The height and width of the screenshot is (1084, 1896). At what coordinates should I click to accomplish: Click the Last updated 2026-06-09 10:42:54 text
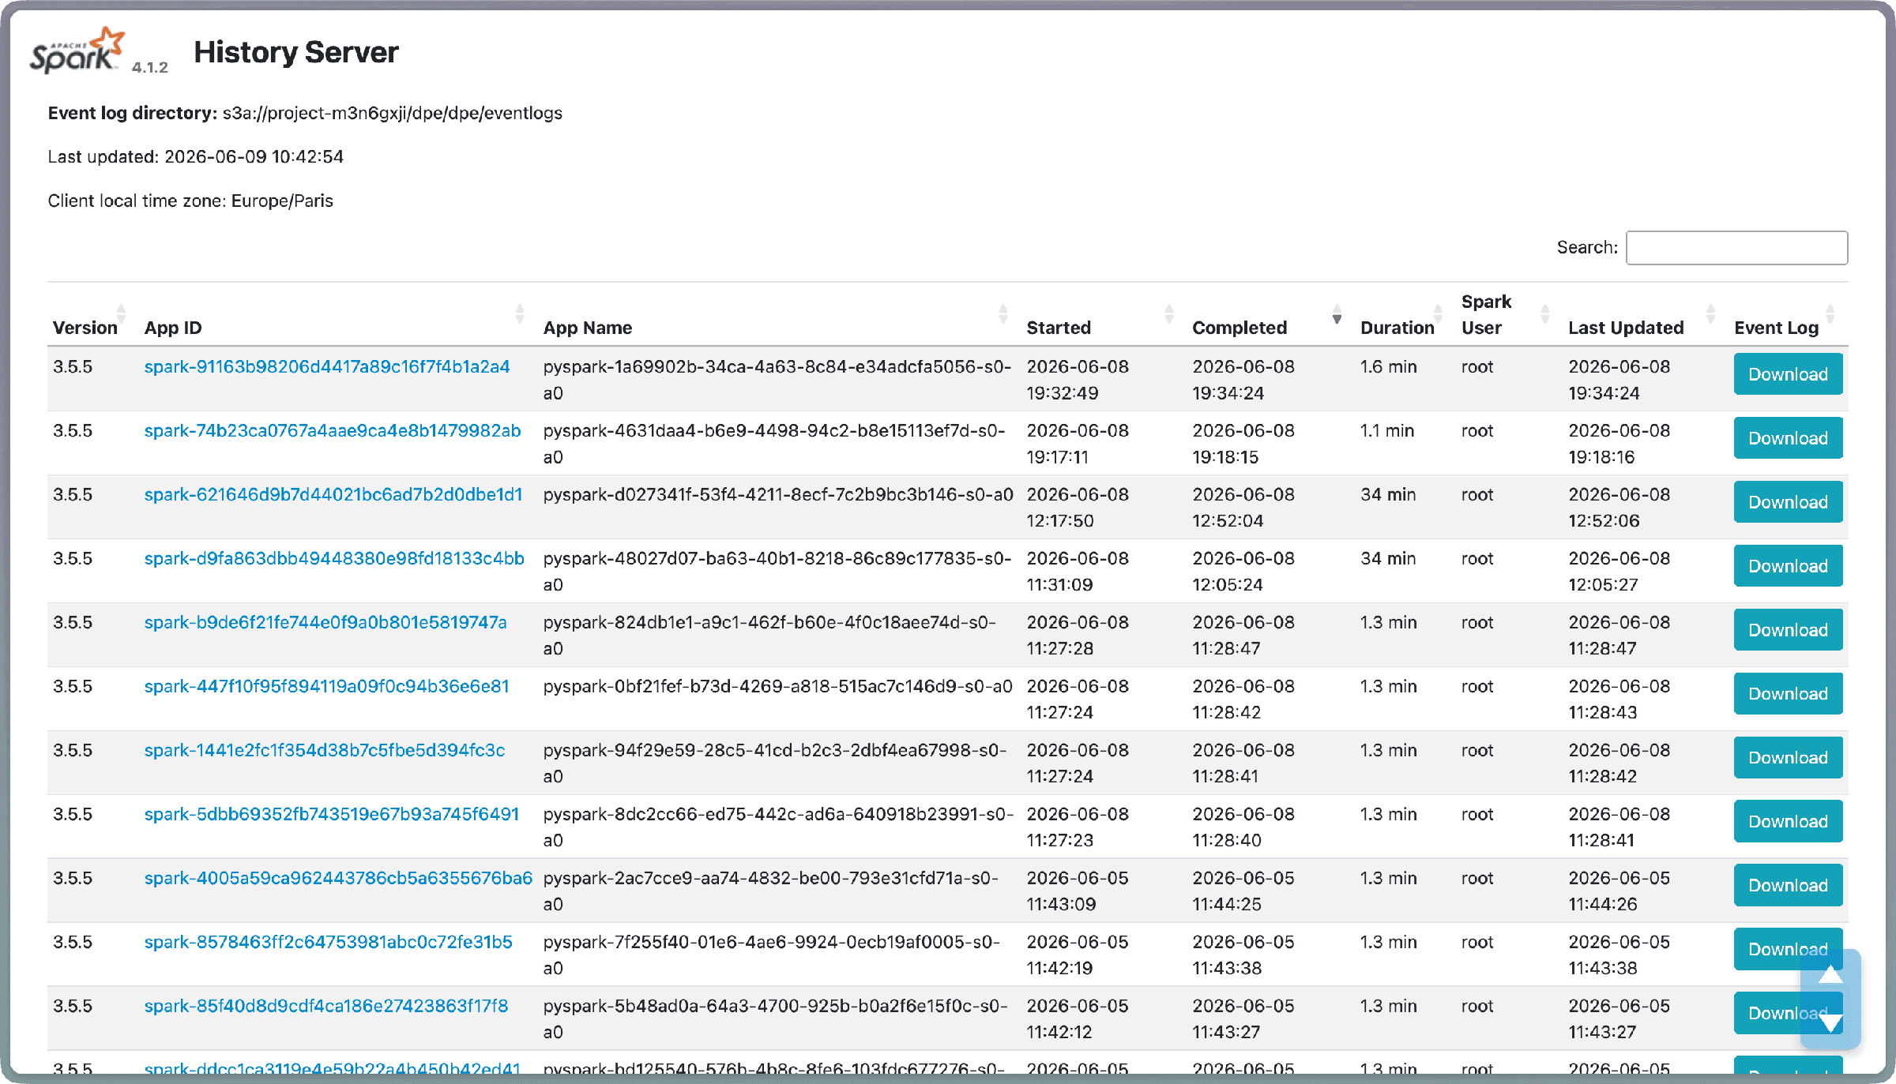coord(196,157)
